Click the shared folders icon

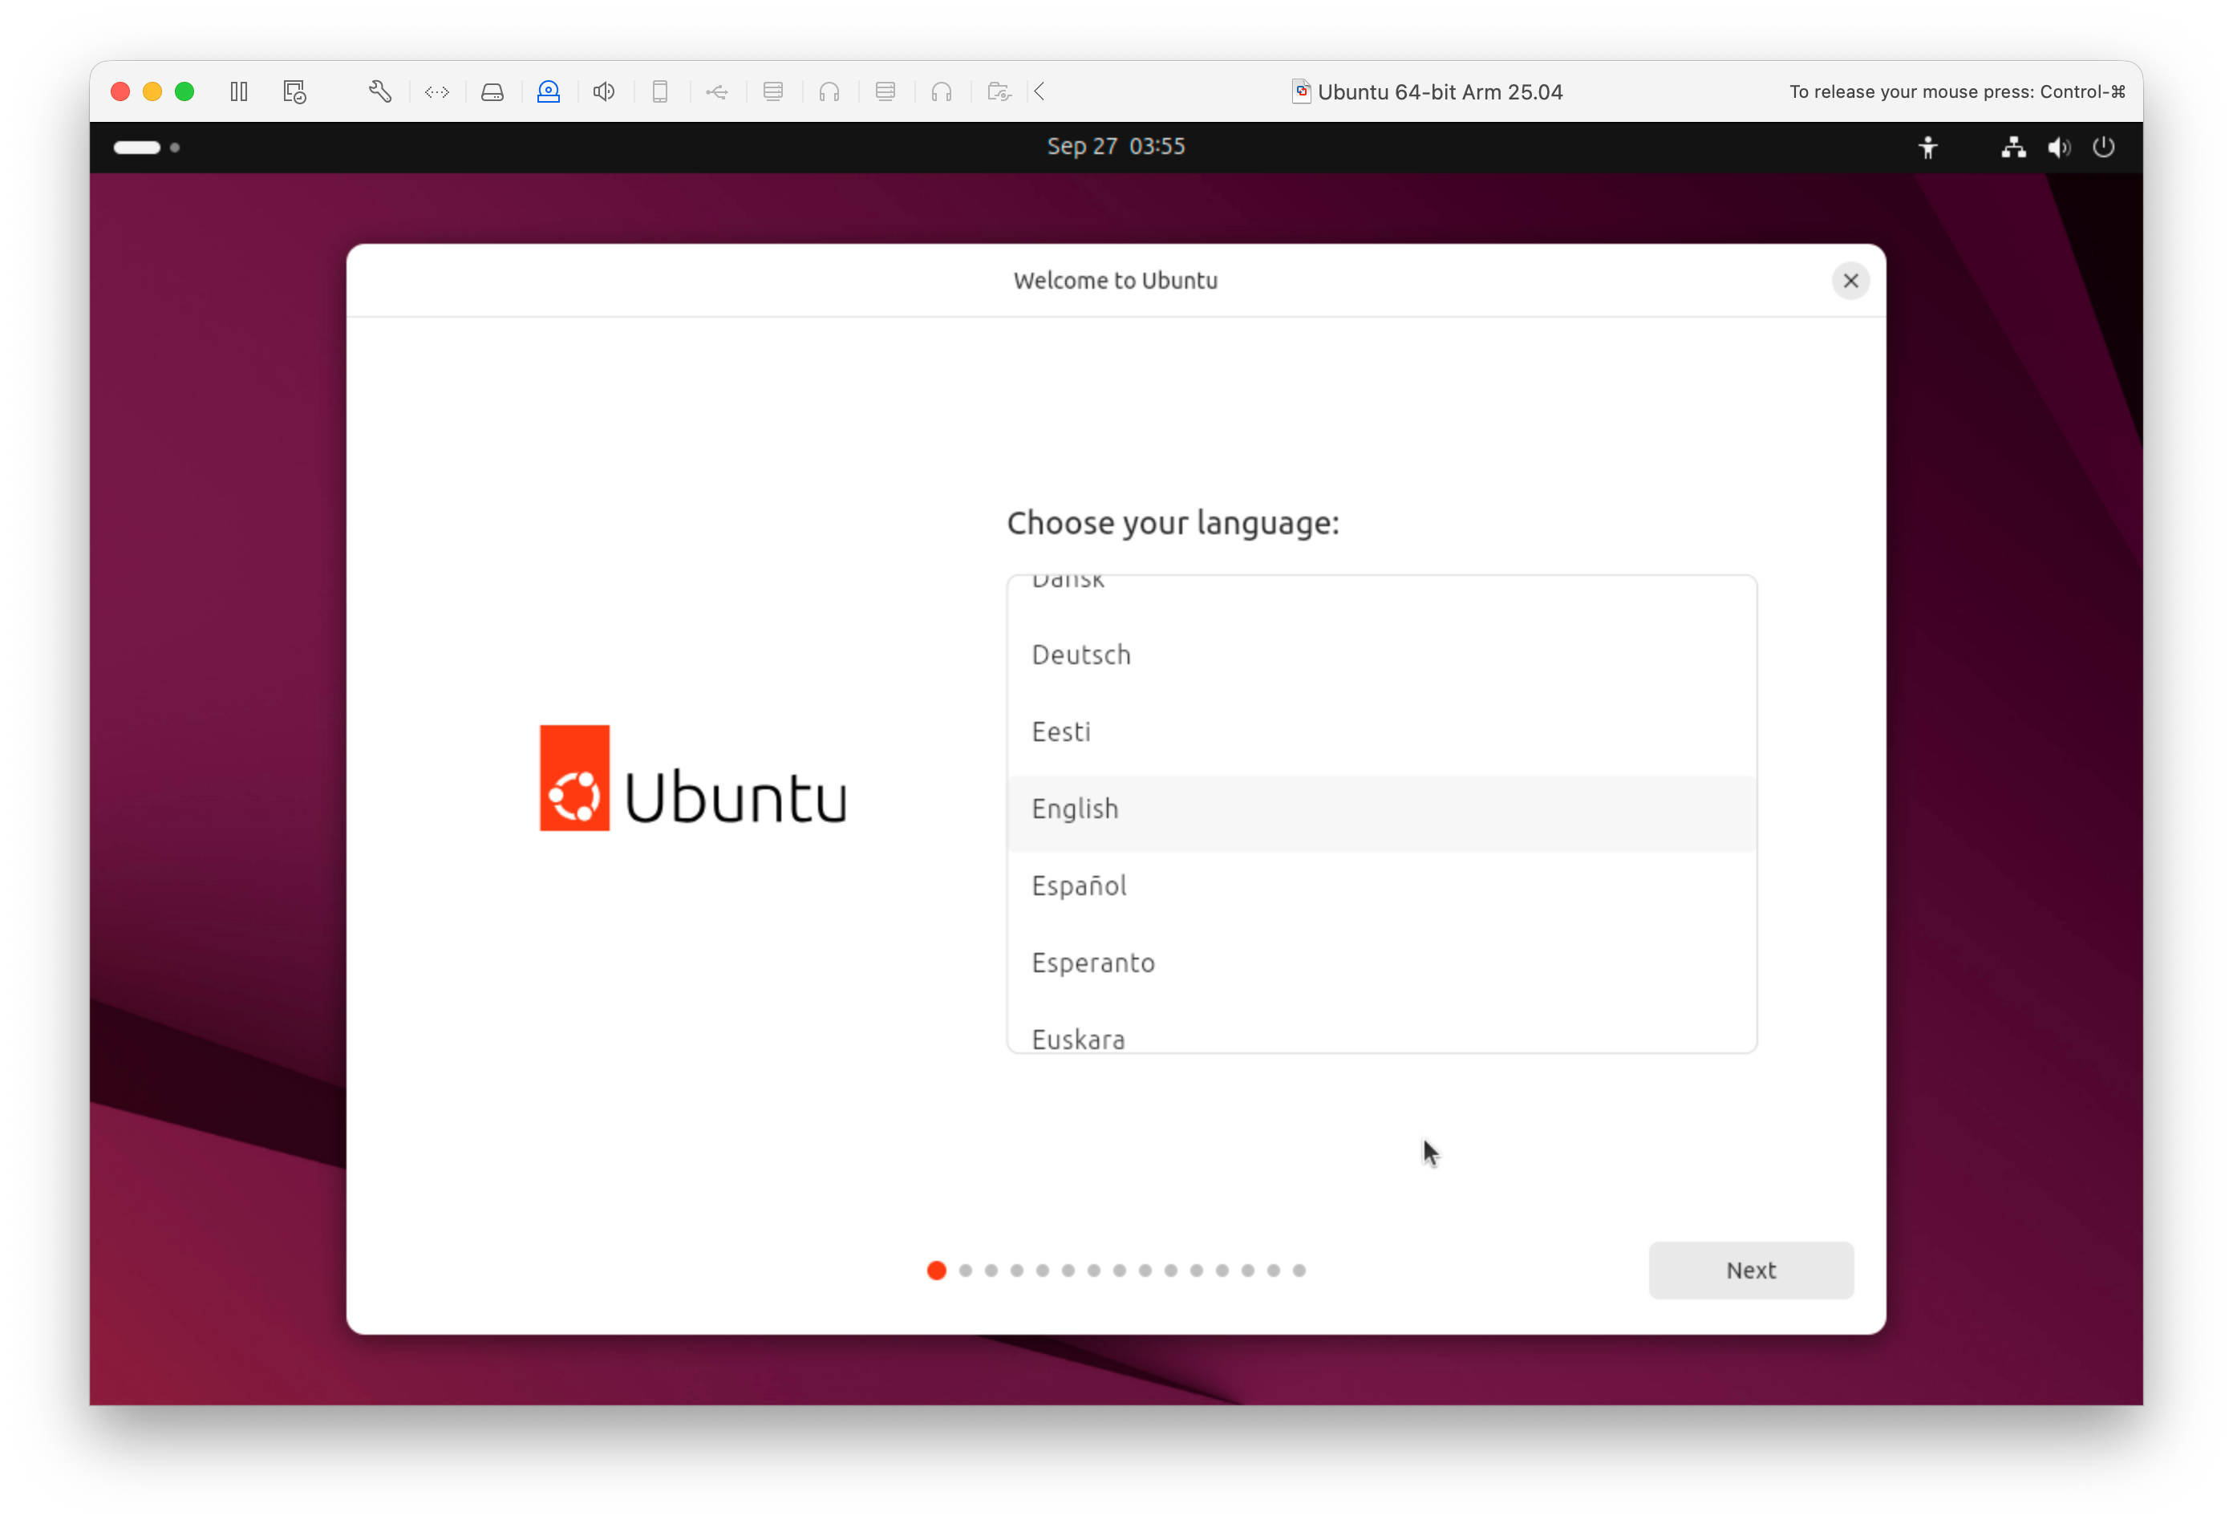click(x=999, y=91)
